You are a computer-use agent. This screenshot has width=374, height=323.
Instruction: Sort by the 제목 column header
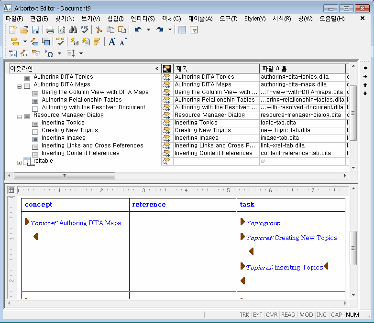pyautogui.click(x=216, y=69)
